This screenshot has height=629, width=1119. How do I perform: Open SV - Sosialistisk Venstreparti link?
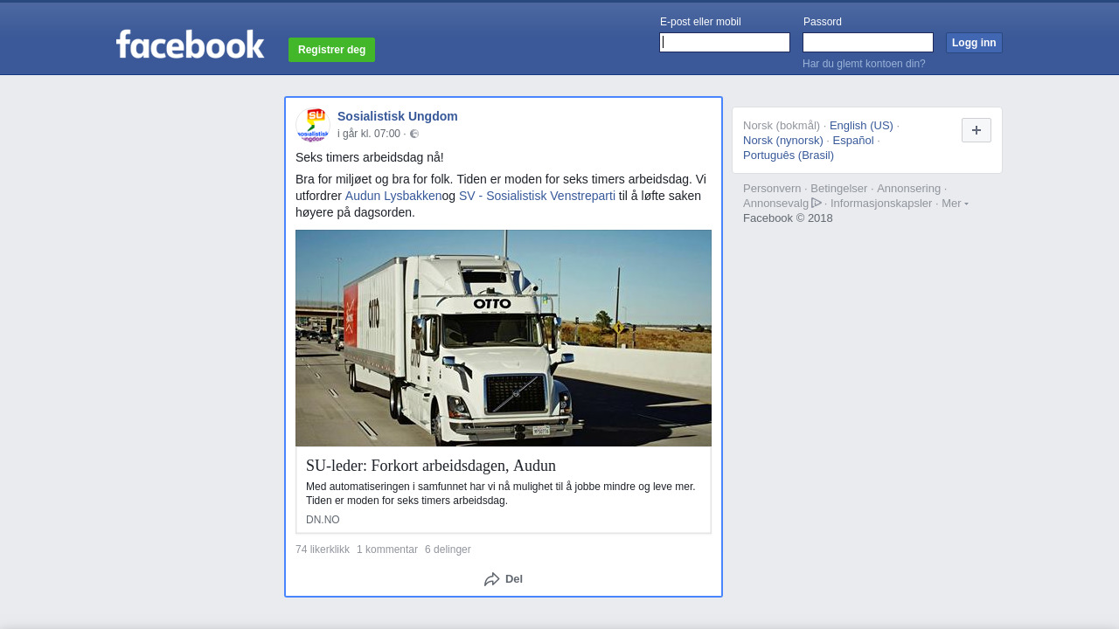pyautogui.click(x=537, y=196)
